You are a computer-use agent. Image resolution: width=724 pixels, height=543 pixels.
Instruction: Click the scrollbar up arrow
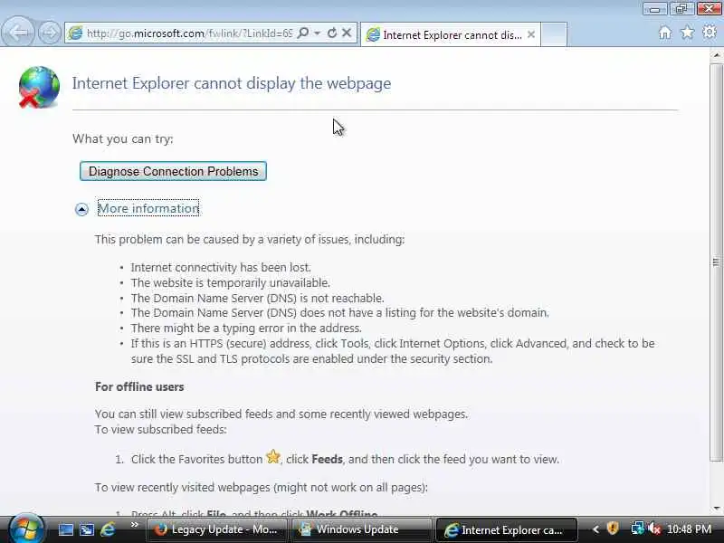click(717, 55)
